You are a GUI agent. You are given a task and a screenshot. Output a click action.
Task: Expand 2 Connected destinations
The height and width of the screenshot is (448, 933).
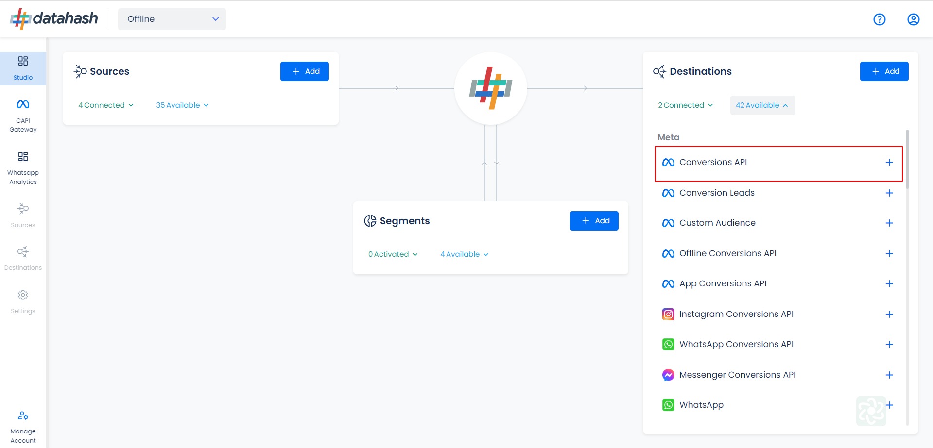(686, 105)
